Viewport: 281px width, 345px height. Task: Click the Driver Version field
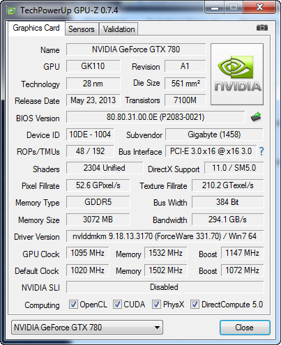tap(165, 236)
